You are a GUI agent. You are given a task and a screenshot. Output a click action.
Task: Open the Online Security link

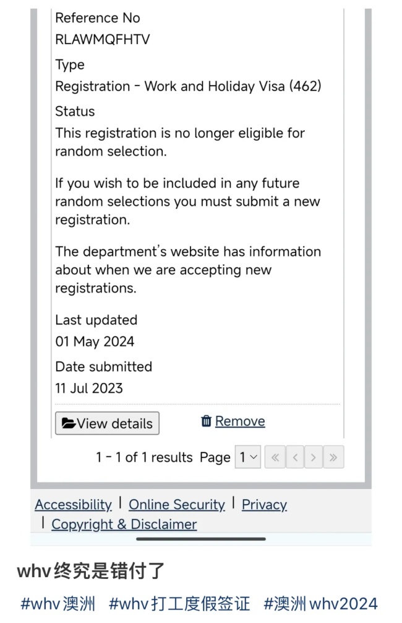tap(177, 505)
